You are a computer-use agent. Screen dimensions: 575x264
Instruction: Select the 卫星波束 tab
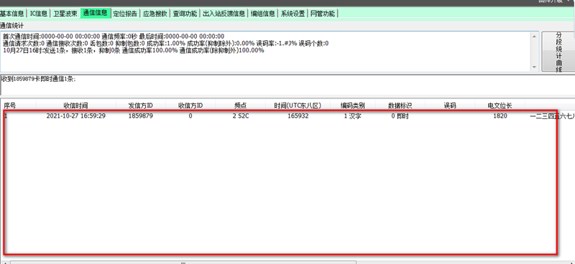pyautogui.click(x=65, y=14)
